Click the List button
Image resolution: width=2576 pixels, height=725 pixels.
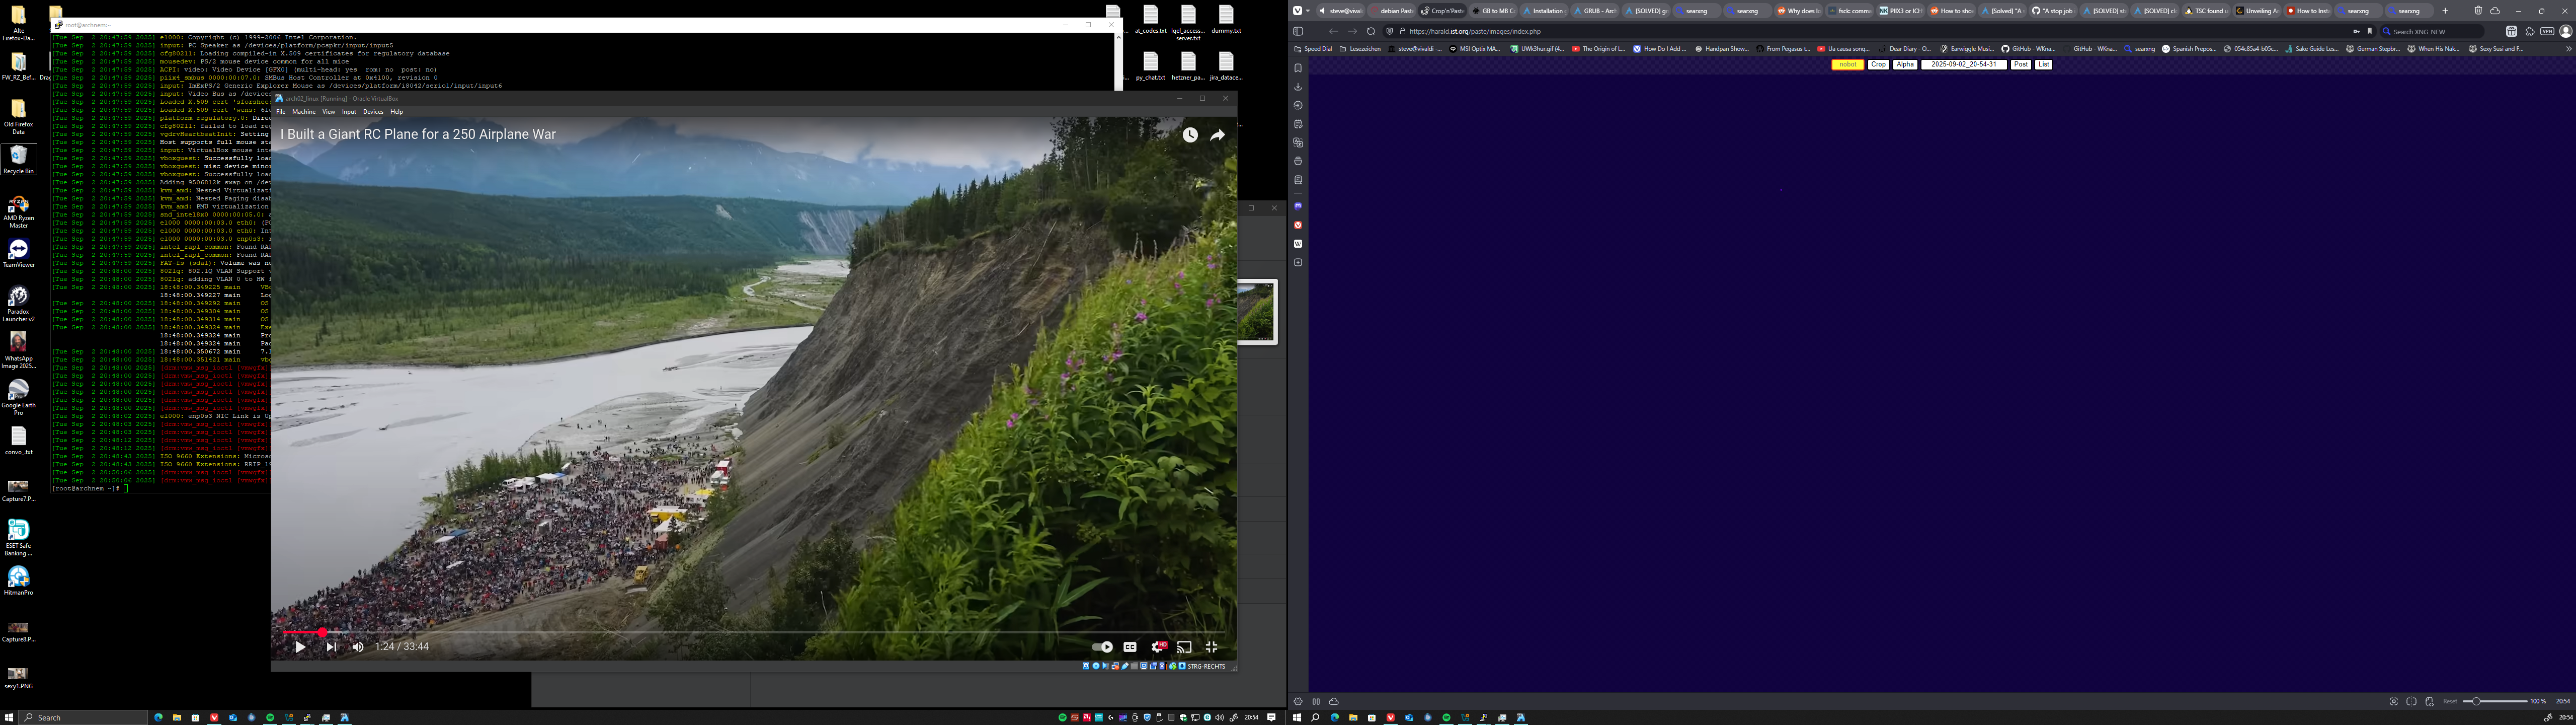(x=2044, y=64)
